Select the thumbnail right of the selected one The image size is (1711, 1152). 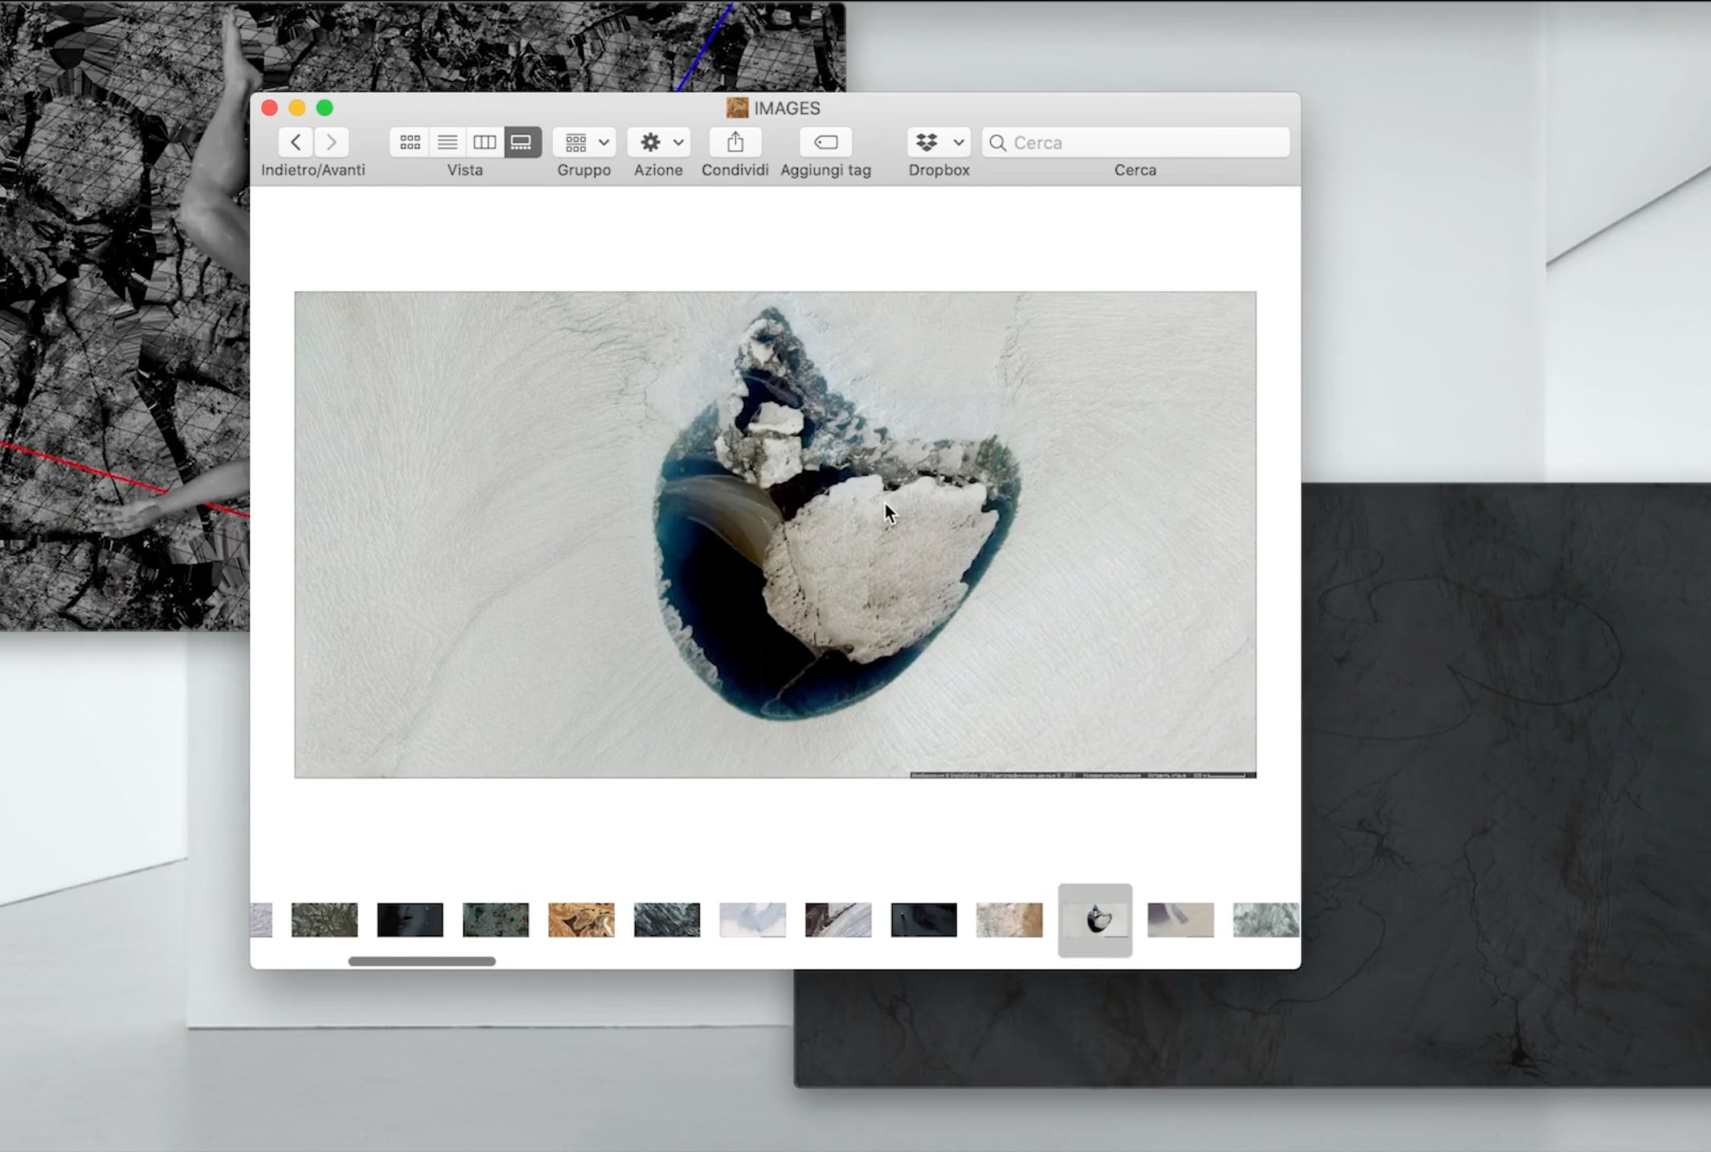pyautogui.click(x=1181, y=920)
